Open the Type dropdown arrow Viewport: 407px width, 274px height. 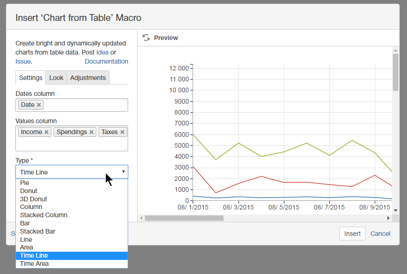click(x=123, y=172)
